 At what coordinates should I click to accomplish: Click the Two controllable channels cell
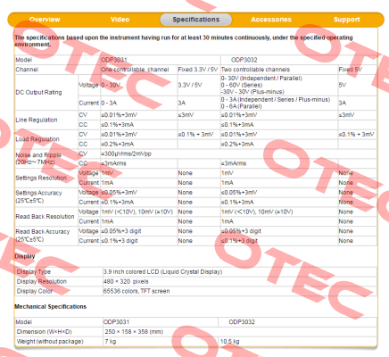pos(279,70)
